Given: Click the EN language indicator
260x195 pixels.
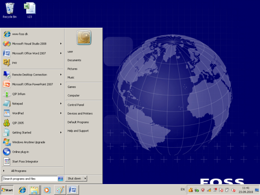Looking at the screenshot, I should (182, 190).
